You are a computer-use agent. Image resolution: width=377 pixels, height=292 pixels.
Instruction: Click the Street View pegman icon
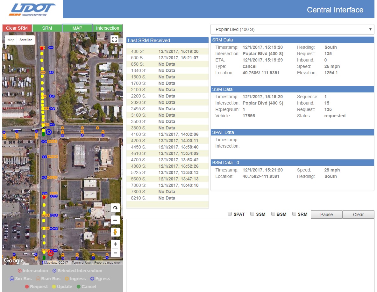click(x=115, y=232)
